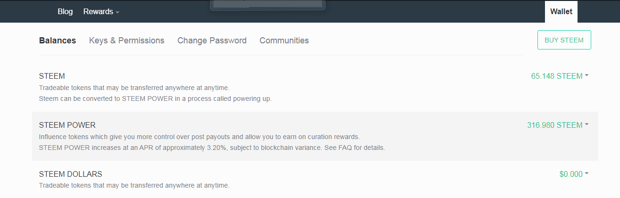Click the arrow icon next to 316.980 STEEM

coord(586,124)
